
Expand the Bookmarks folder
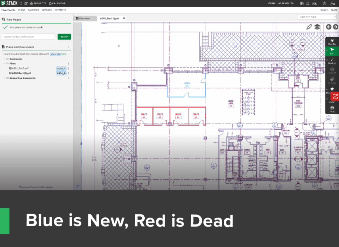(x=4, y=59)
